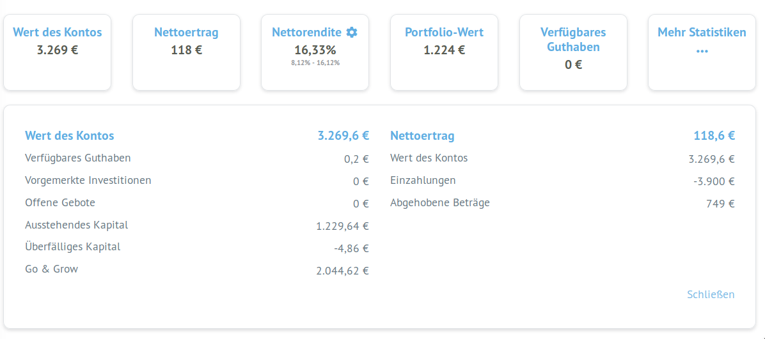Select the Wert des Kontos card

tap(57, 52)
